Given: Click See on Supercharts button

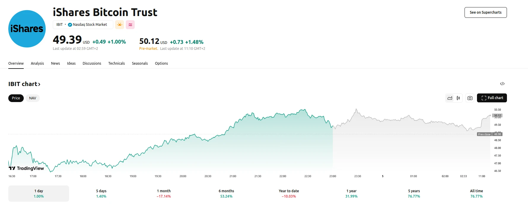Looking at the screenshot, I should (485, 12).
